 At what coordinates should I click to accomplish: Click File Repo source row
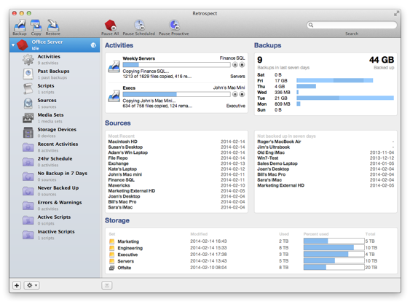tap(176, 158)
